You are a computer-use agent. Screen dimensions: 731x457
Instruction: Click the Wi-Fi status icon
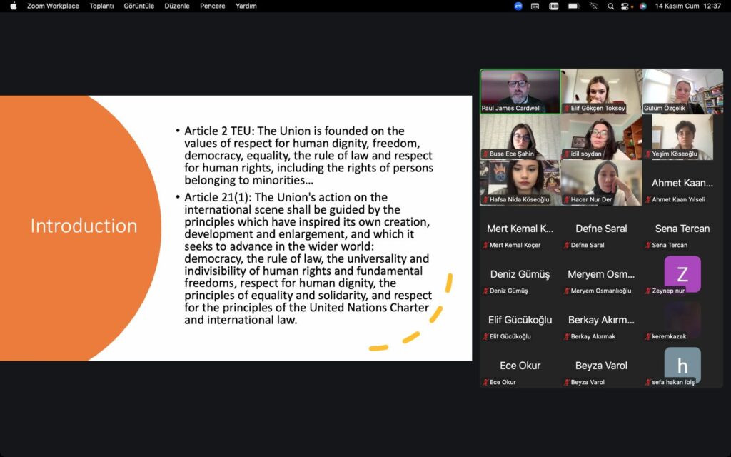593,6
